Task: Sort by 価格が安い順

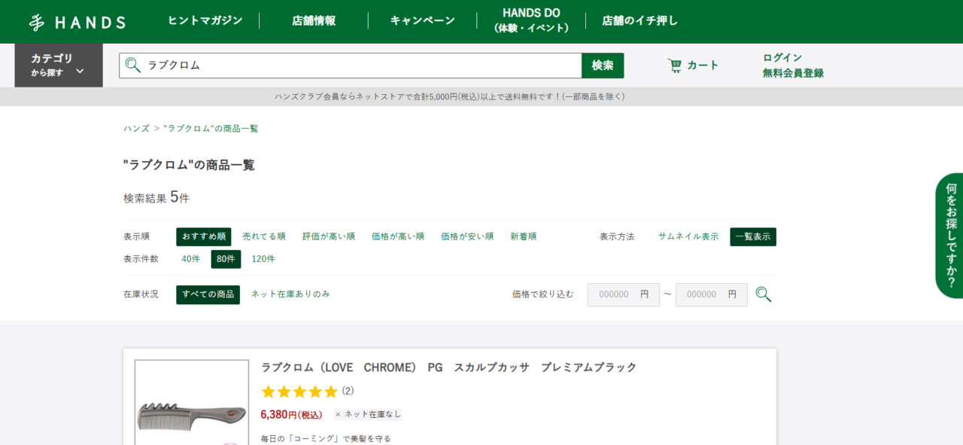Action: pos(467,237)
